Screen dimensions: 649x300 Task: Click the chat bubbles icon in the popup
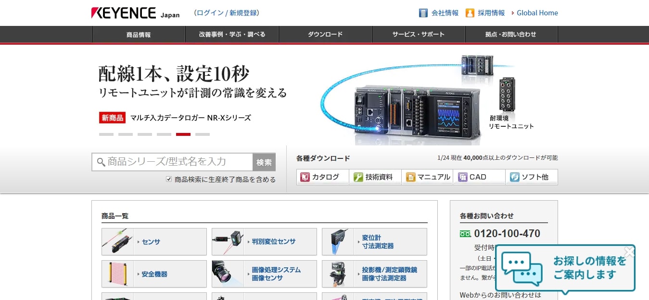tap(522, 269)
